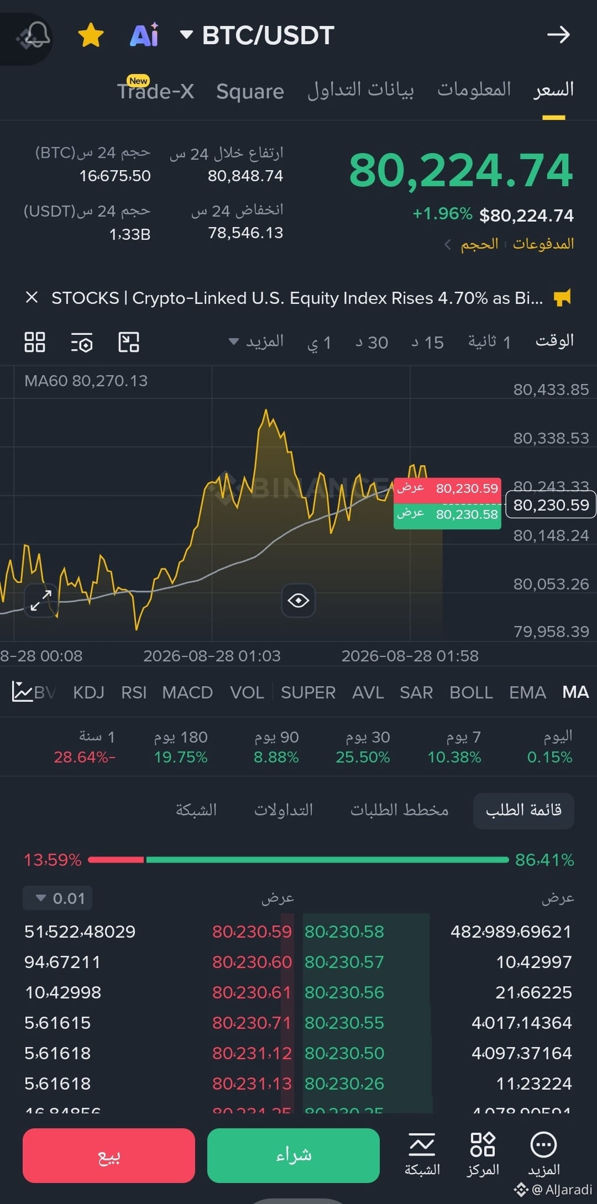Viewport: 597px width, 1204px height.
Task: Select the 30 د timeframe
Action: pos(371,343)
